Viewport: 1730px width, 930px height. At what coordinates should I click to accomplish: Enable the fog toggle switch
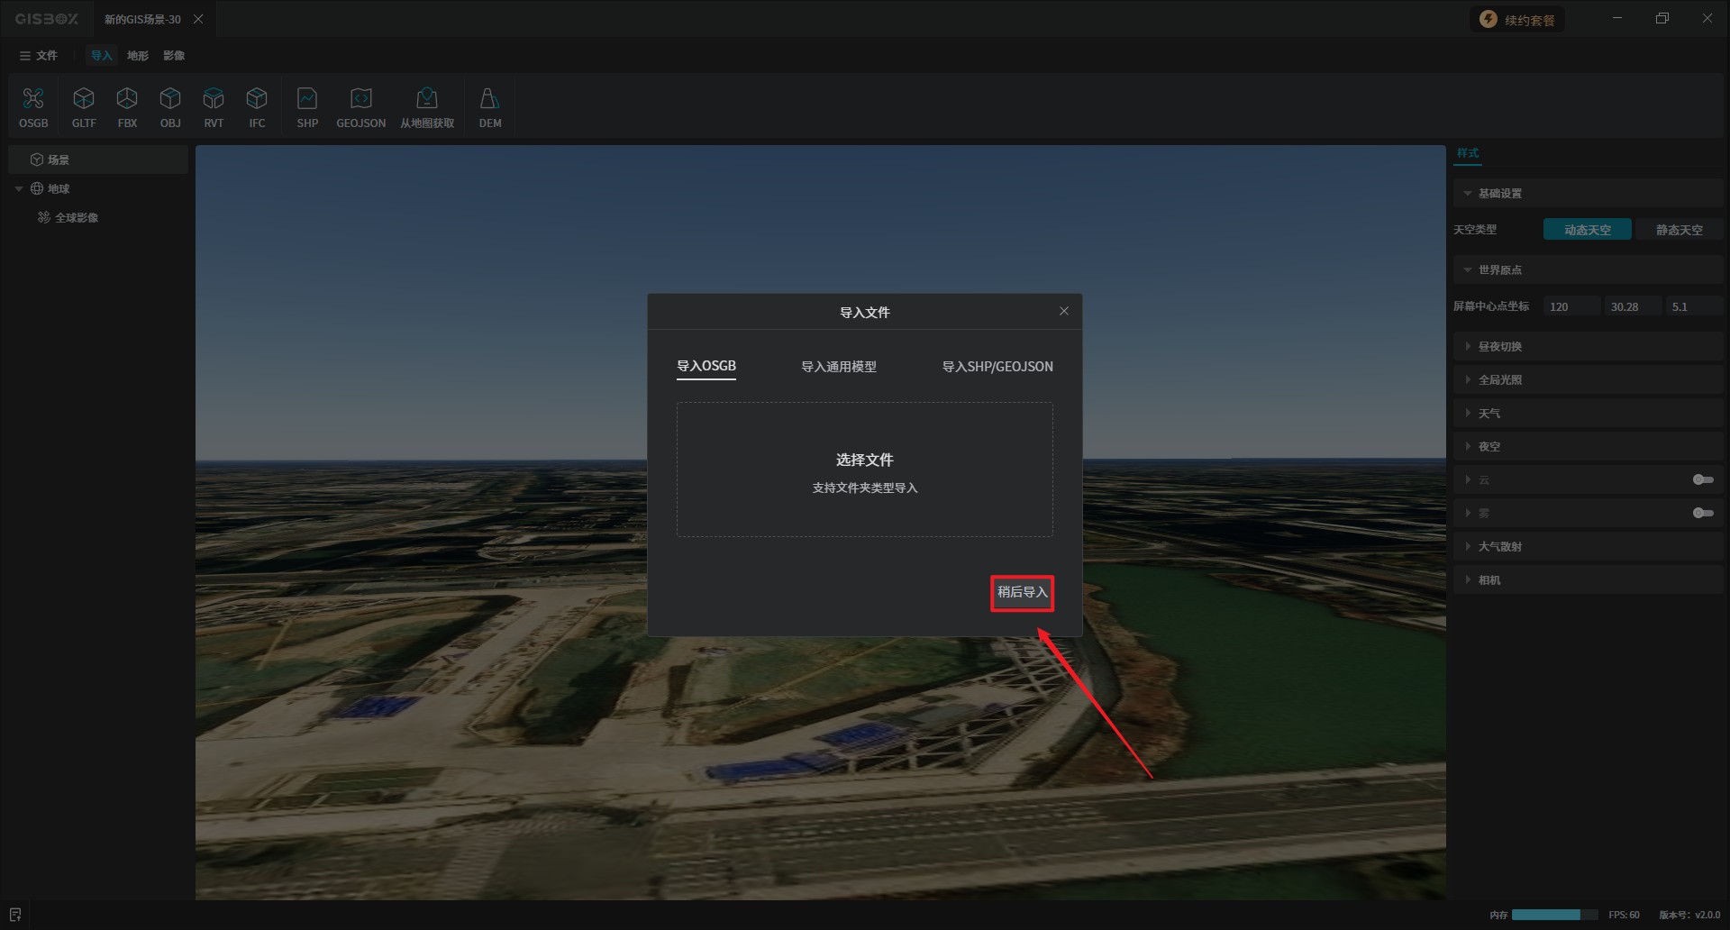pos(1702,513)
